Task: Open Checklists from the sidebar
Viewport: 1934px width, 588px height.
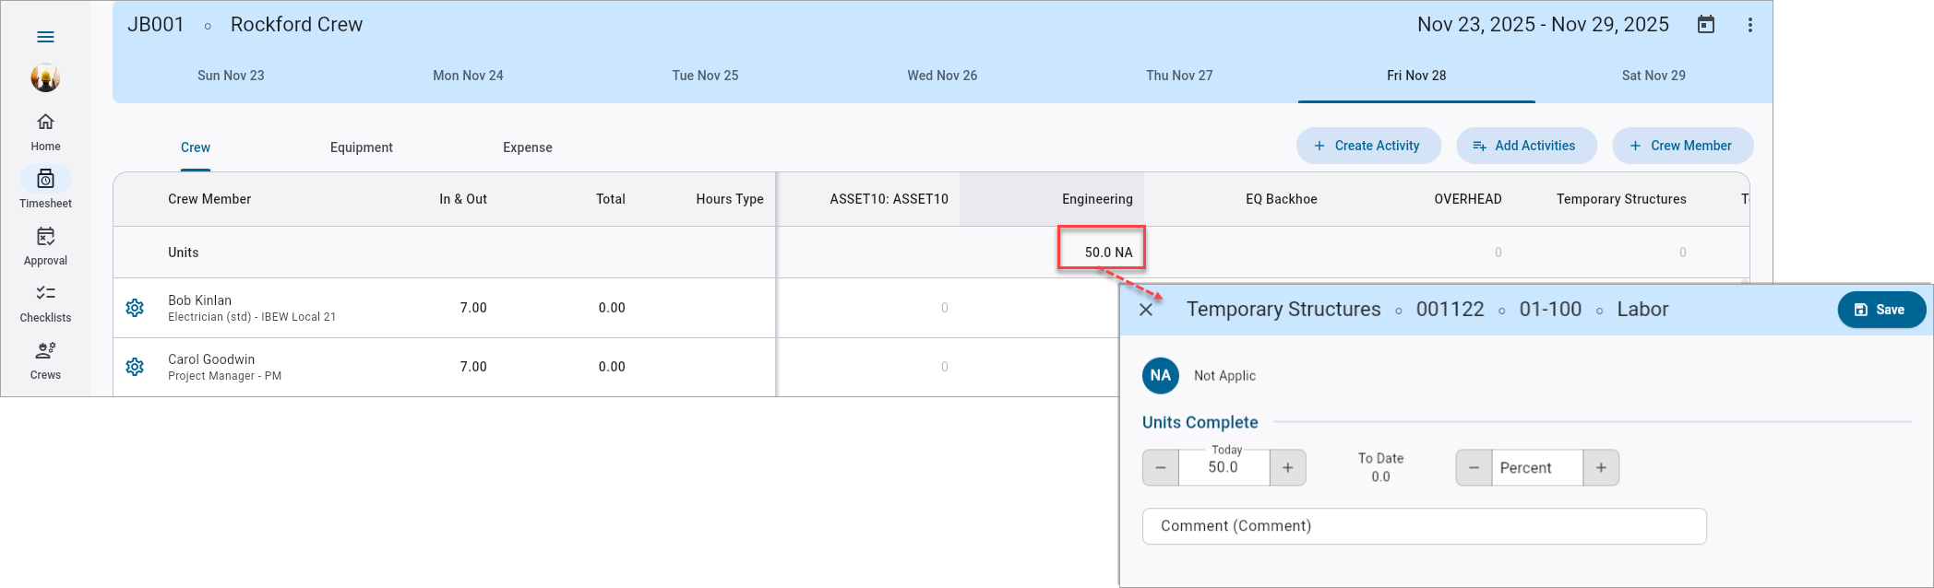Action: click(45, 303)
